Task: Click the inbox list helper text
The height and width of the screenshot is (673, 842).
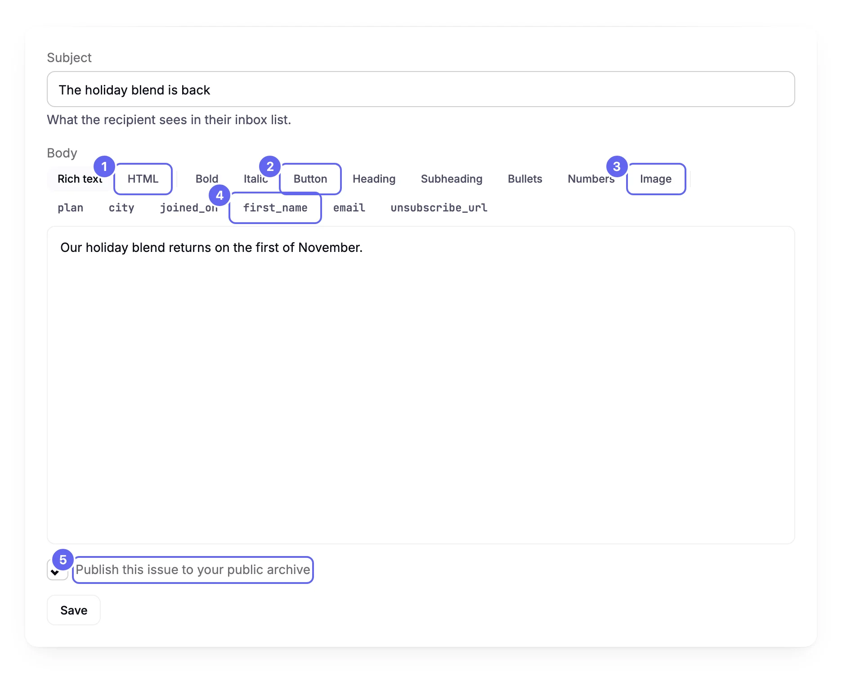Action: coord(169,120)
